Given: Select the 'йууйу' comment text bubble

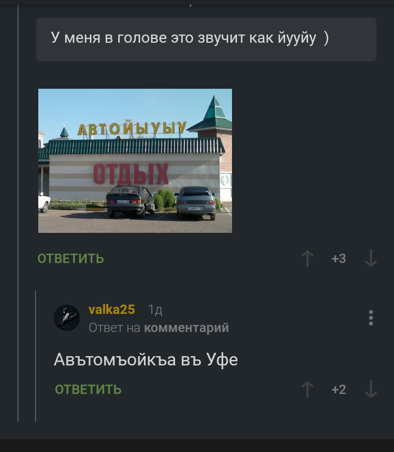Looking at the screenshot, I should click(x=206, y=39).
